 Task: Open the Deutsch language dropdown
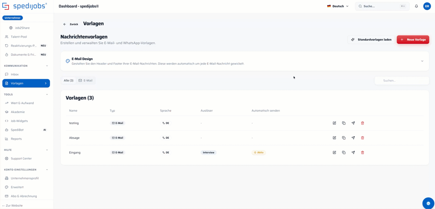tap(338, 6)
